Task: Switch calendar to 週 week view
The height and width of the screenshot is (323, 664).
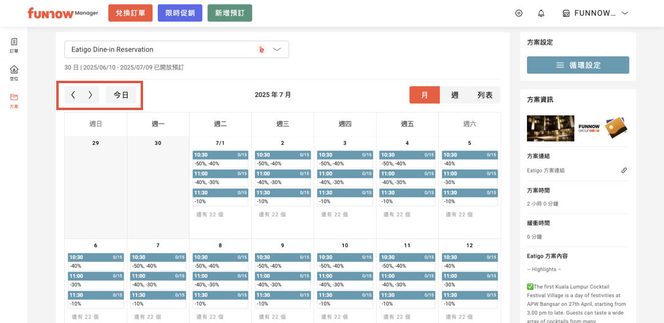Action: click(x=454, y=95)
